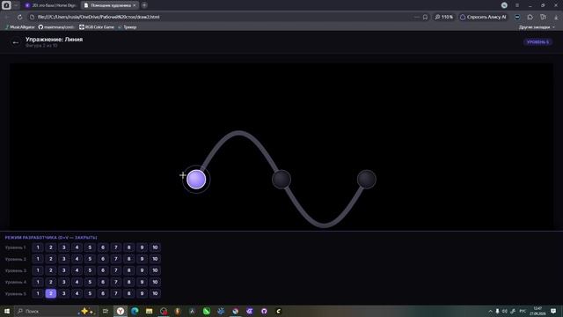Select figure 6 in Уровень 4 row
The height and width of the screenshot is (317, 563).
click(x=103, y=282)
